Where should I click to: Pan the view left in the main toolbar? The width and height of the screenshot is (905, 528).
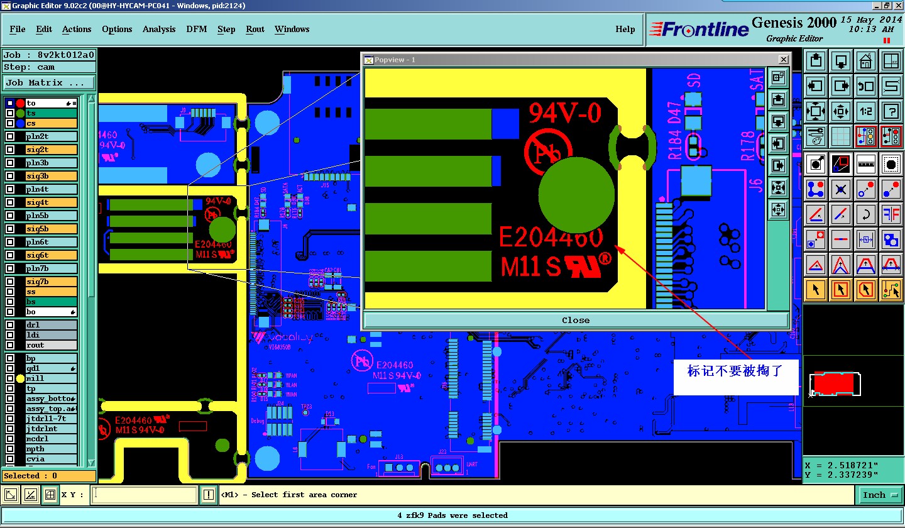click(816, 86)
